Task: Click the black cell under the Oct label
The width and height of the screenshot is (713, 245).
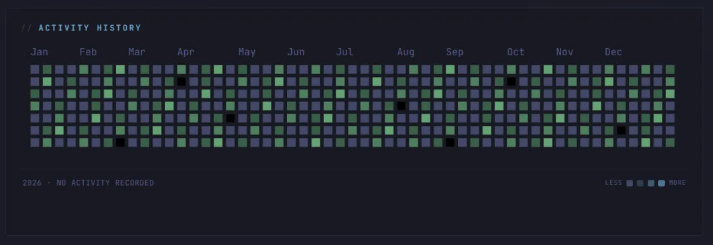Action: (512, 82)
